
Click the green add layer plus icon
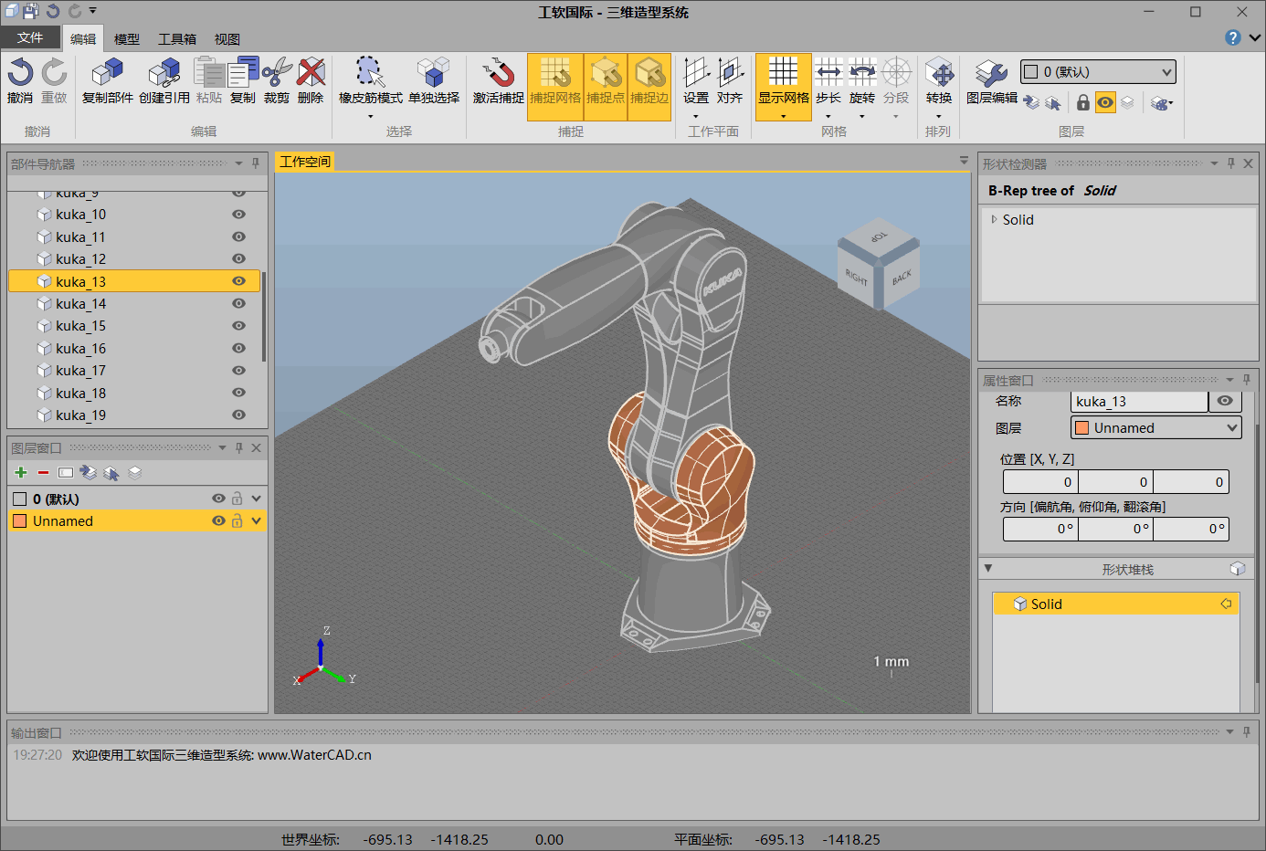pos(21,473)
